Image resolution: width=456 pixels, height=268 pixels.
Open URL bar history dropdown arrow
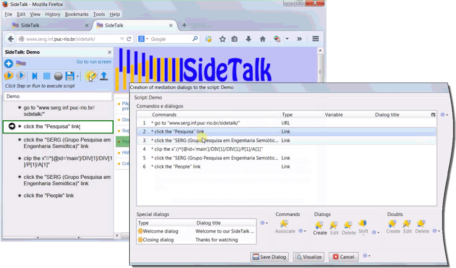[x=122, y=39]
